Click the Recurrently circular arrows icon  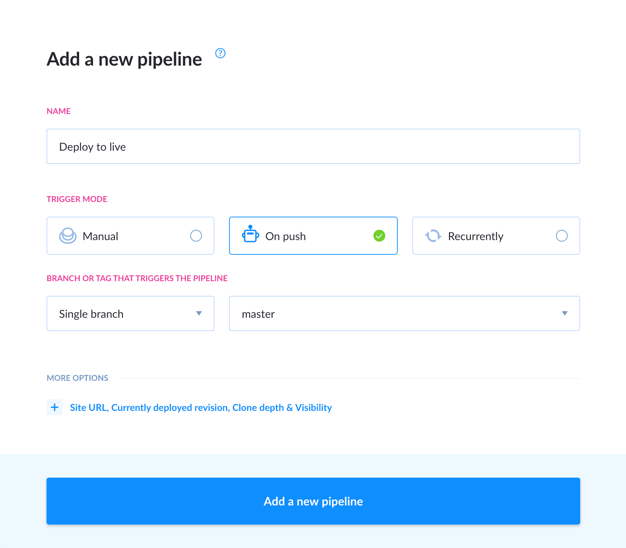pos(433,236)
